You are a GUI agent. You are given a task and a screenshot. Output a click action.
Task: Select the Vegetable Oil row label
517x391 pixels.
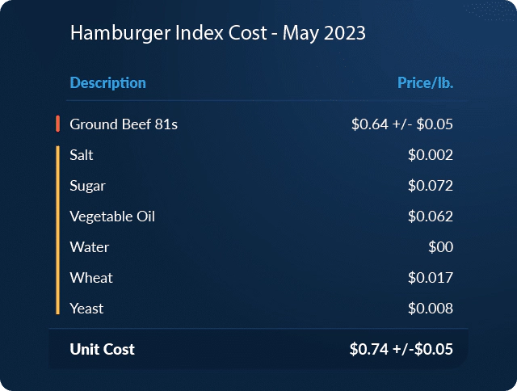[x=112, y=217]
